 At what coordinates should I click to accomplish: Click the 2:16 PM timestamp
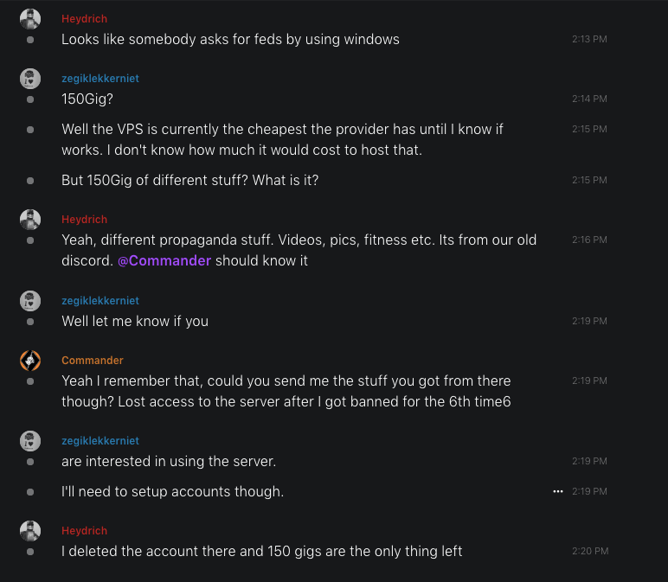coord(589,240)
